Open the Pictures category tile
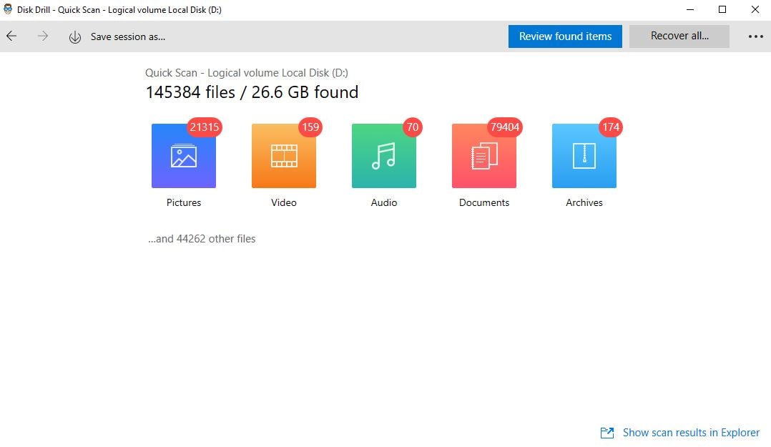Screen dimensions: 771x447 [x=183, y=156]
